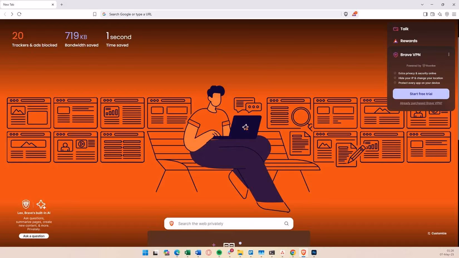Open Brave VPN toolbar icon
This screenshot has width=459, height=258.
[x=447, y=14]
